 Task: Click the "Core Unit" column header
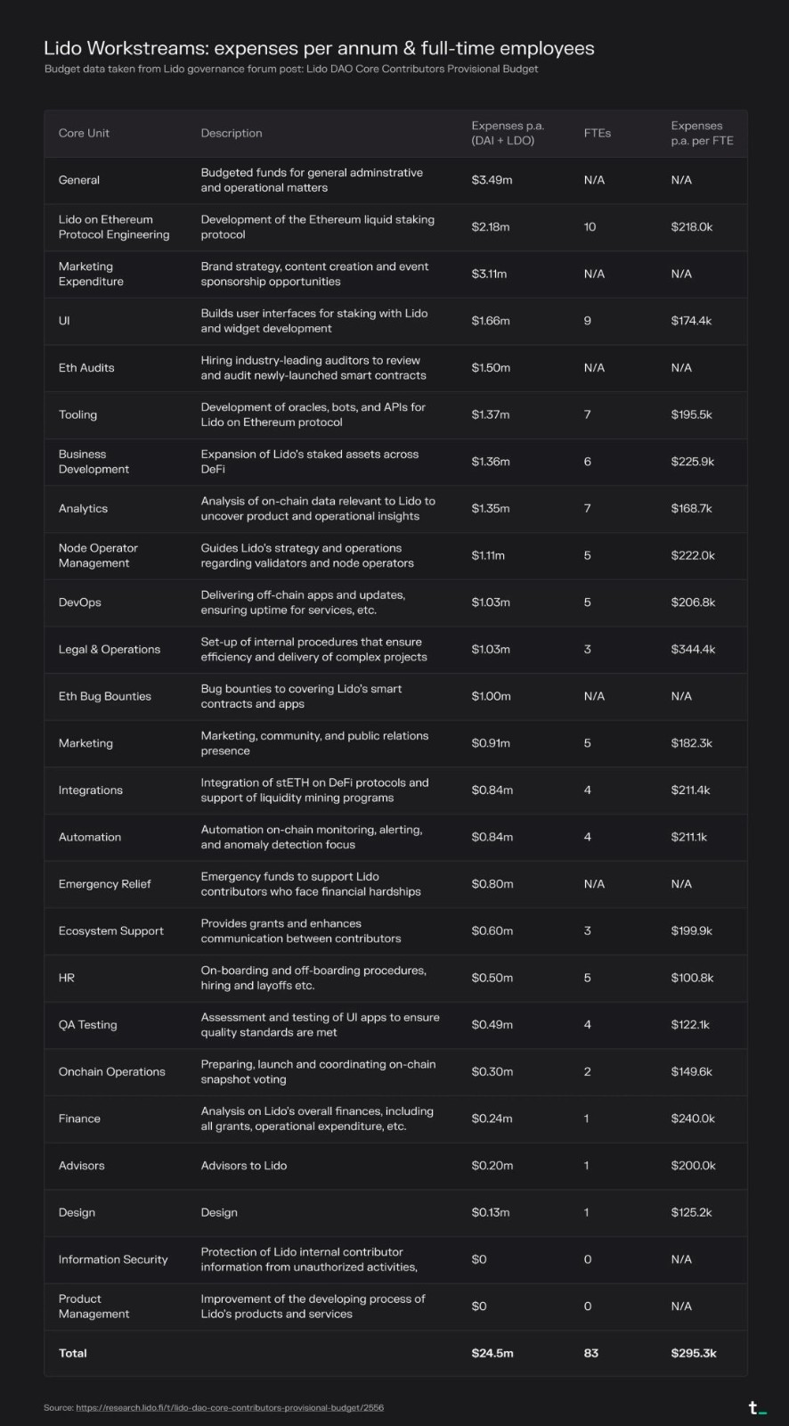[x=84, y=134]
